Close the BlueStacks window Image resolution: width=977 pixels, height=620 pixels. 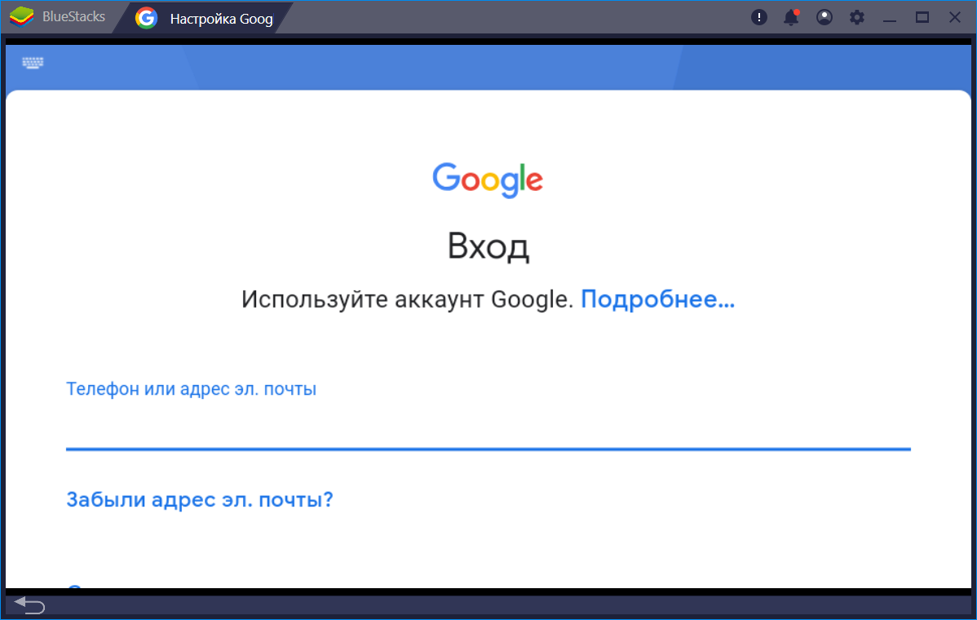[955, 17]
